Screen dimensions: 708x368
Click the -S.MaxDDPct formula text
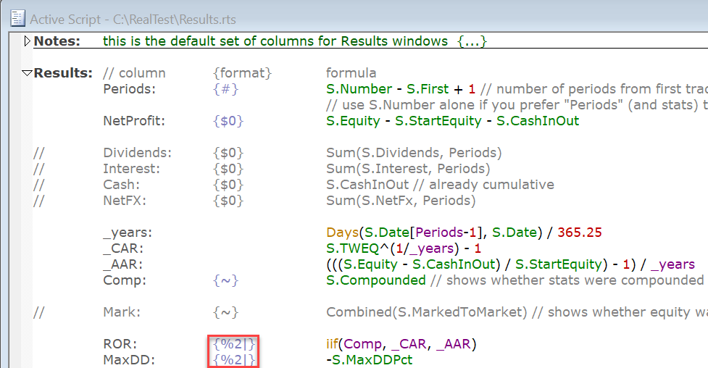click(x=369, y=360)
